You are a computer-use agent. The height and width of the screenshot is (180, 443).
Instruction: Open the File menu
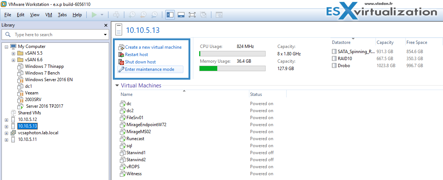click(x=8, y=15)
